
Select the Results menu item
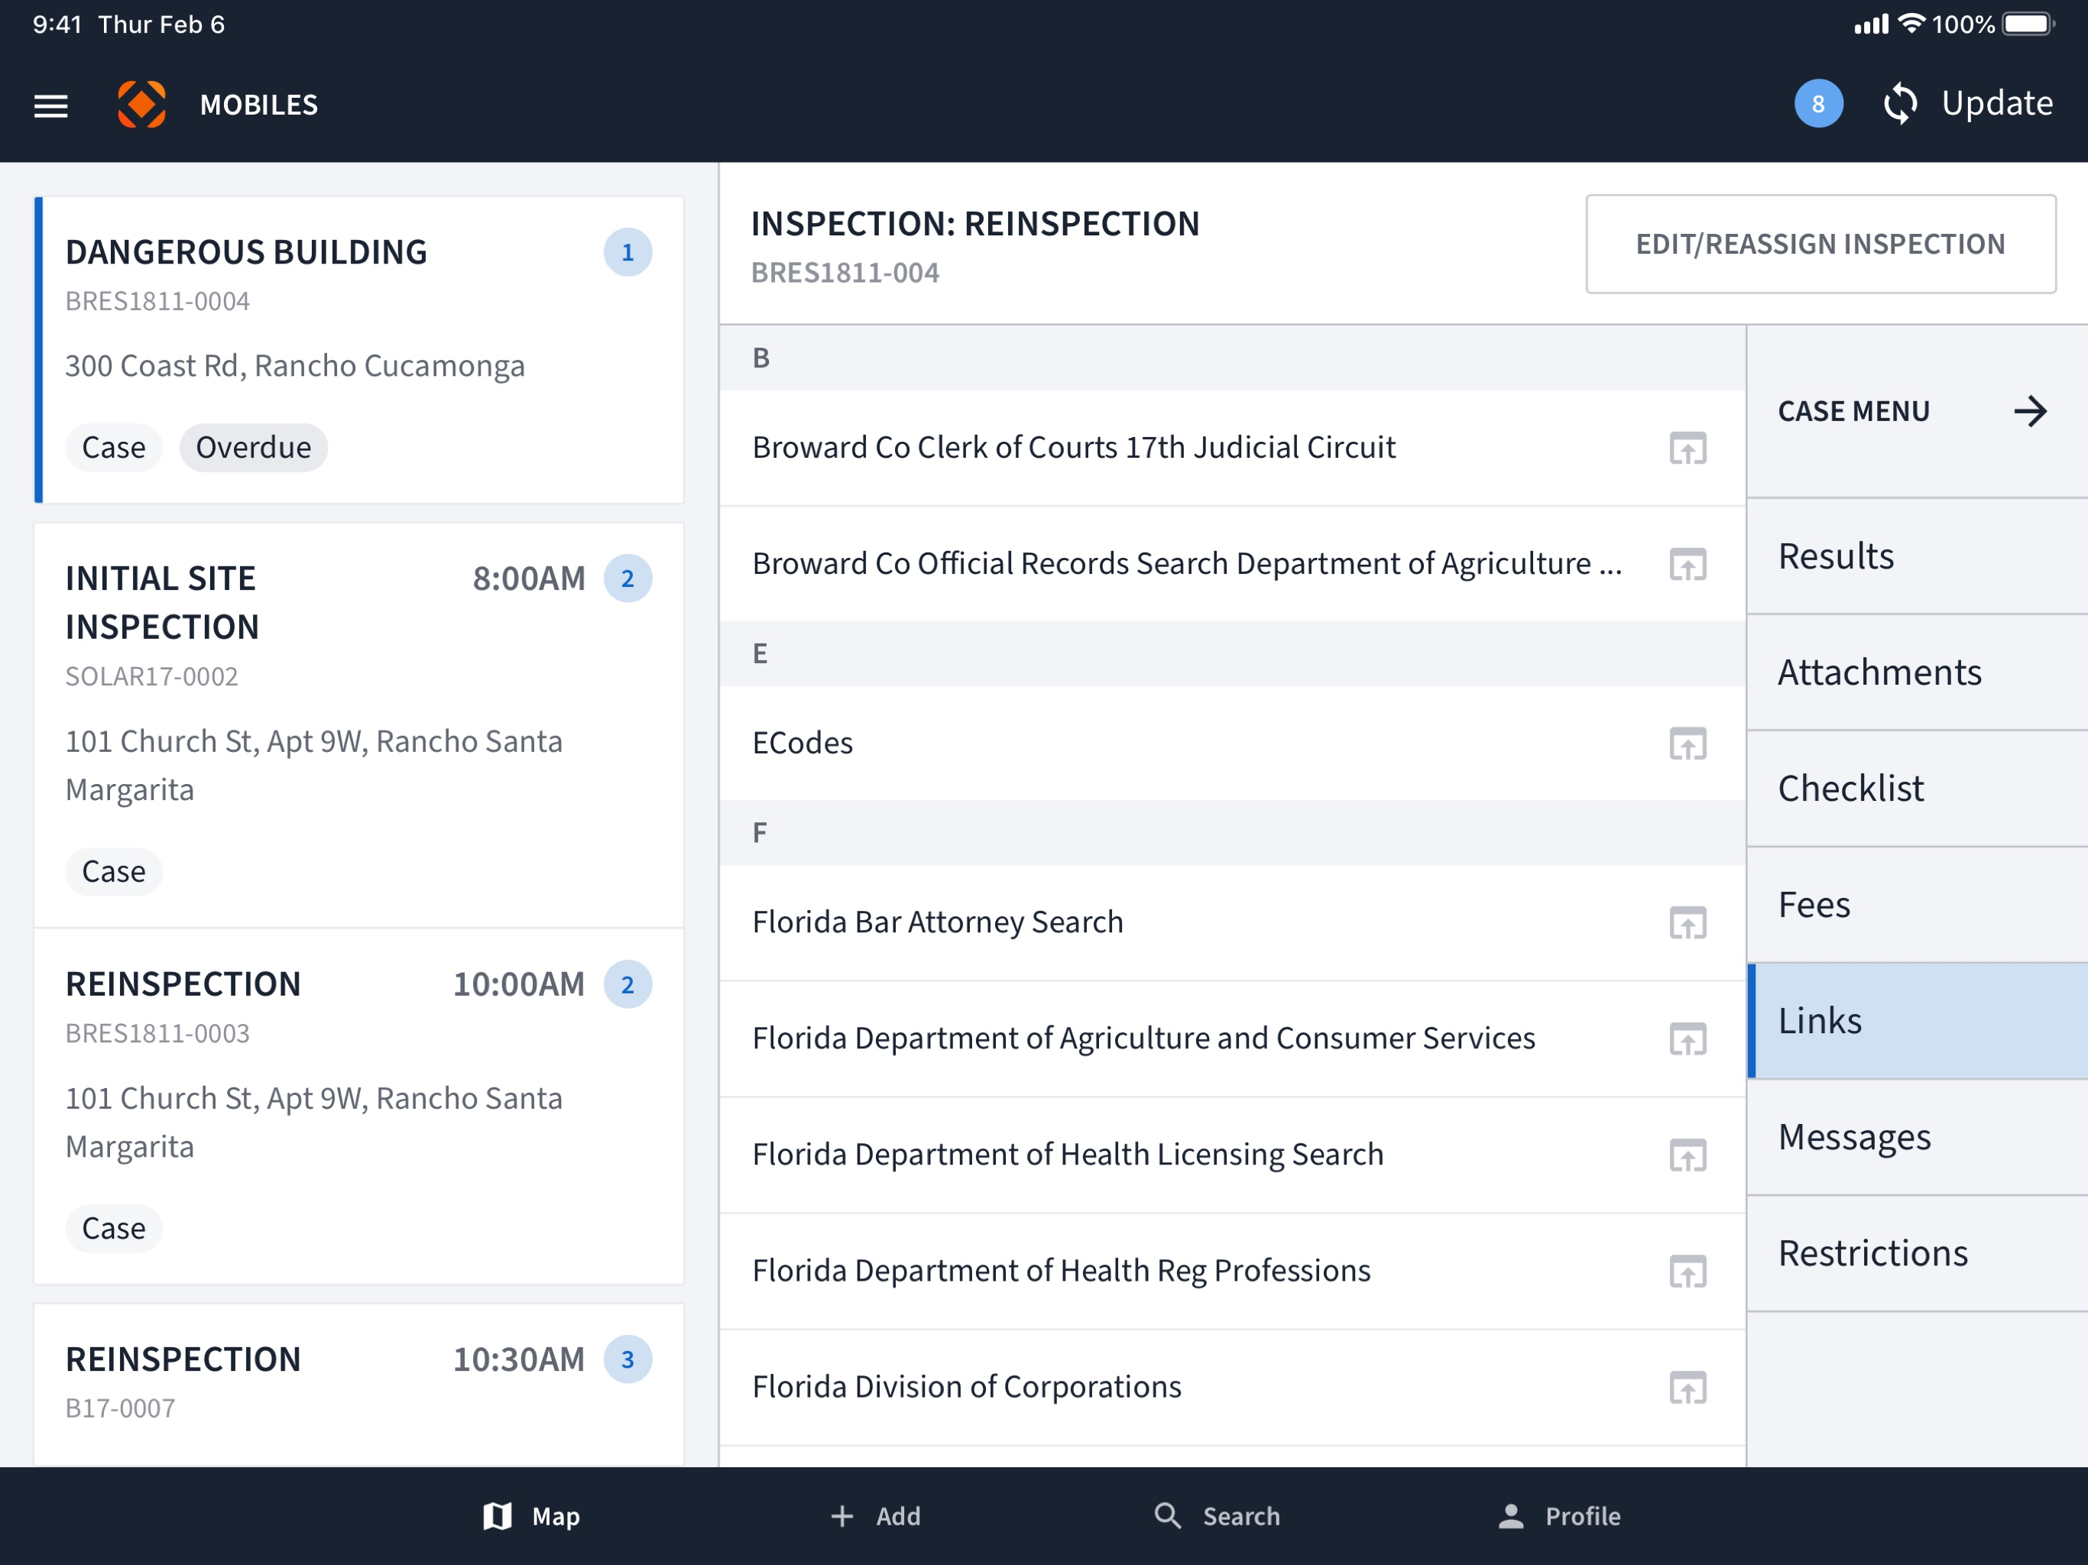[x=1916, y=556]
